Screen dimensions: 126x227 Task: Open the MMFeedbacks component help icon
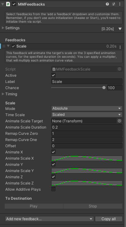click(107, 4)
